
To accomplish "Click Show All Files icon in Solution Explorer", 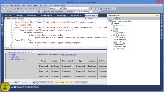I will pos(113,18).
